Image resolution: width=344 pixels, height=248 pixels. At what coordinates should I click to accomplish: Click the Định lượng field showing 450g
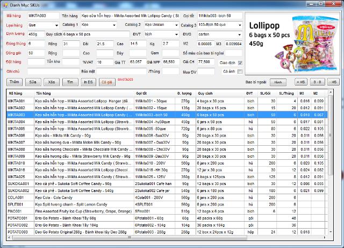pos(36,34)
